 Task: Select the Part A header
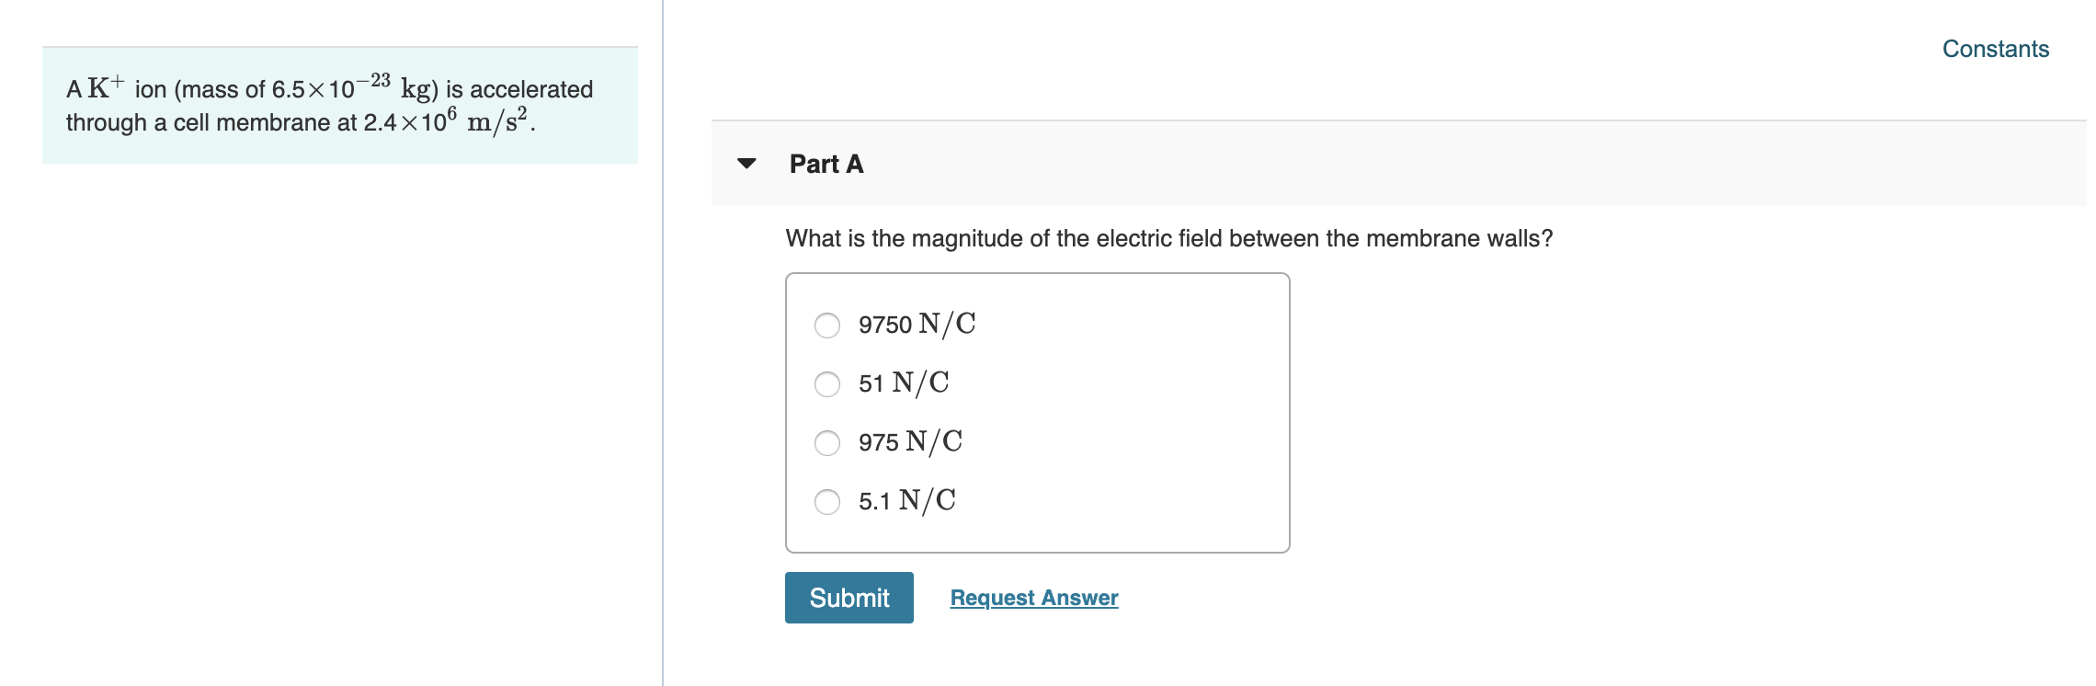click(x=825, y=164)
